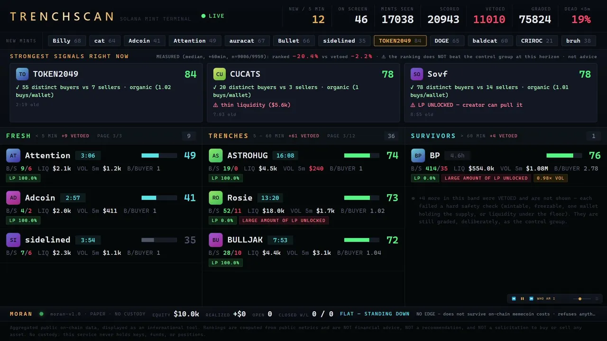The width and height of the screenshot is (607, 341).
Task: Select the Attention 49 ticker chip
Action: [x=195, y=41]
